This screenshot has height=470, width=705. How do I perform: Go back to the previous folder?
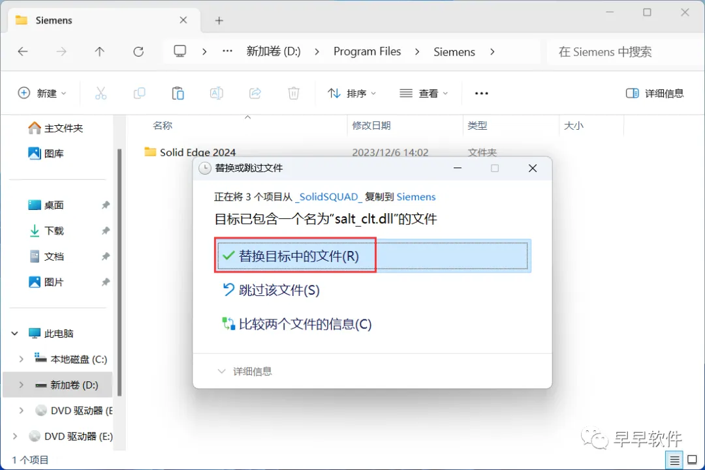(22, 51)
